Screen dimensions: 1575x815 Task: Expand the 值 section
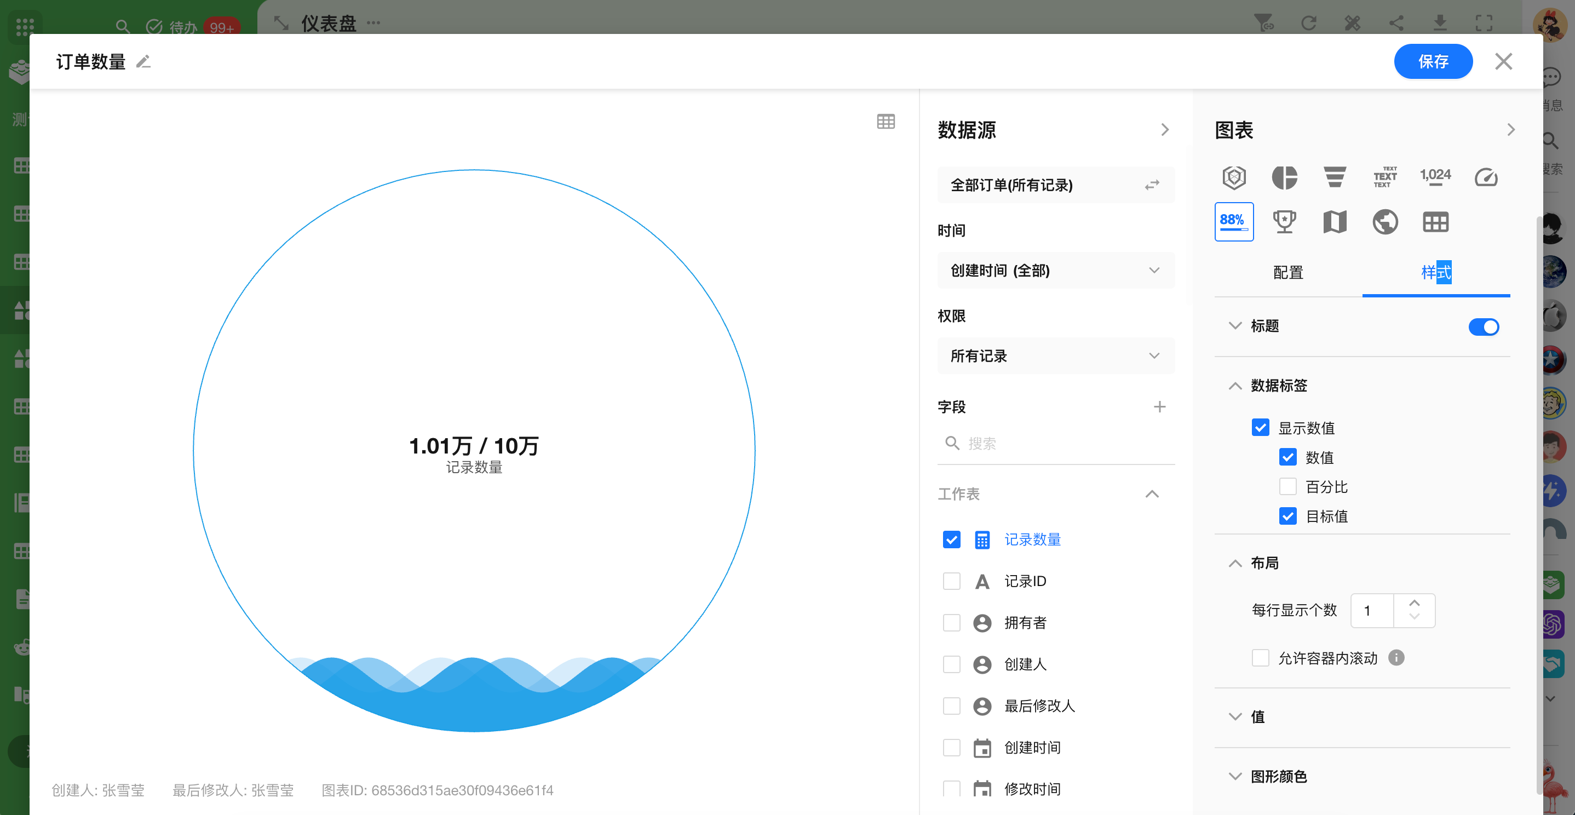coord(1235,716)
